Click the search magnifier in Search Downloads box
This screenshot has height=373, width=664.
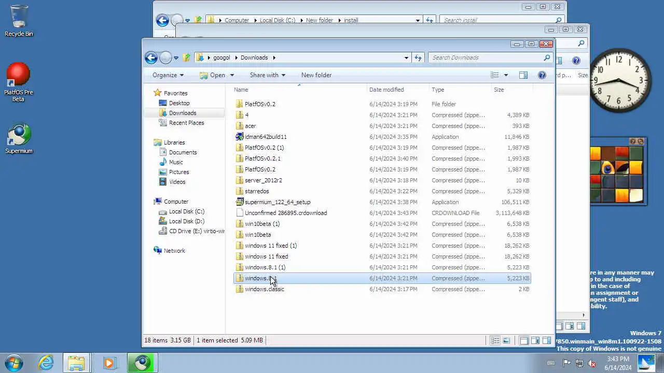(x=547, y=58)
